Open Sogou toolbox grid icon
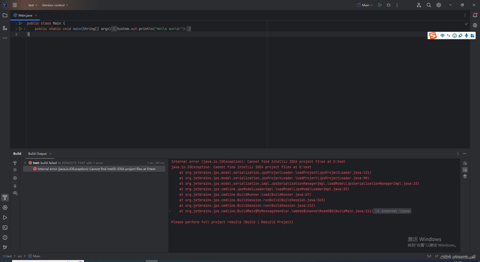Screen dimensions: 480x262 point(472,35)
